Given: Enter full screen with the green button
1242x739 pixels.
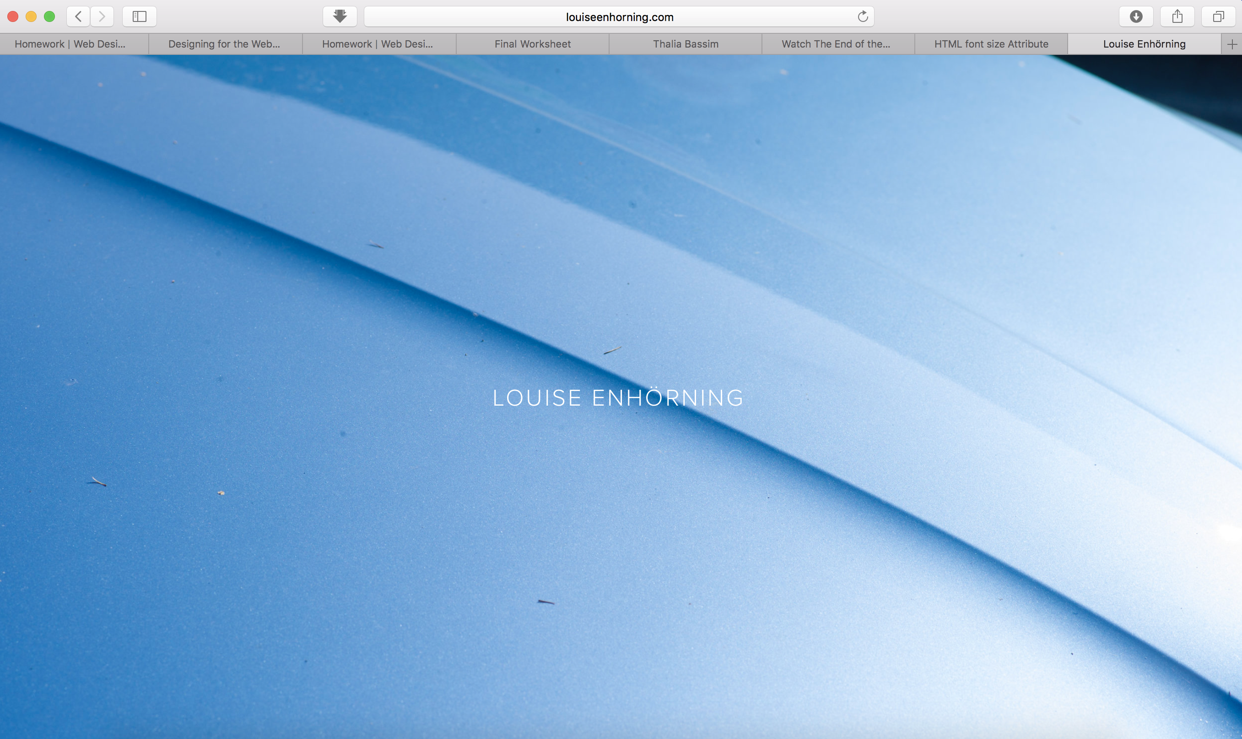Looking at the screenshot, I should coord(49,16).
